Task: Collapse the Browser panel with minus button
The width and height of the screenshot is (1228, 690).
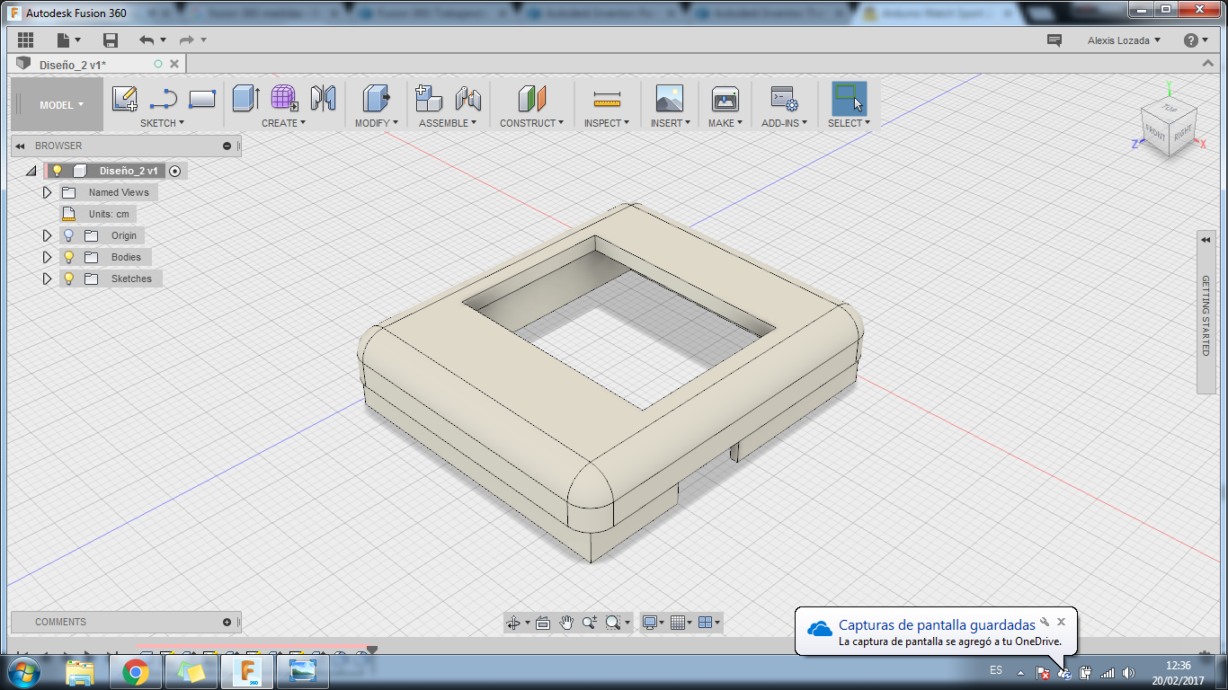Action: [227, 146]
